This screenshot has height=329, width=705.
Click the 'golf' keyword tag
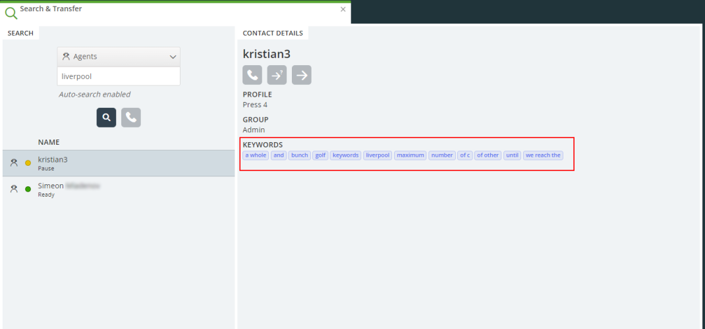320,155
